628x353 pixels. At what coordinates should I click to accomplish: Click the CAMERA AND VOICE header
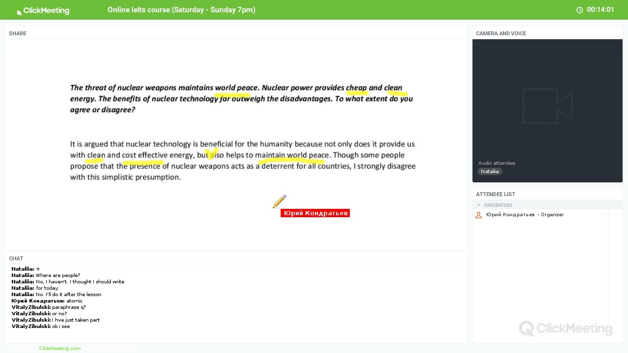[501, 33]
